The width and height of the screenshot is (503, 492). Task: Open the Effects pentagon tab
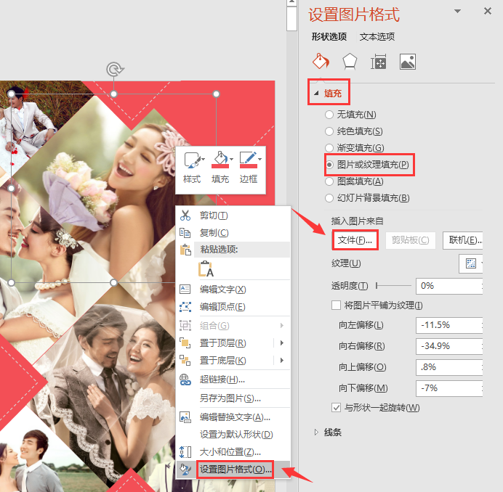(x=350, y=61)
